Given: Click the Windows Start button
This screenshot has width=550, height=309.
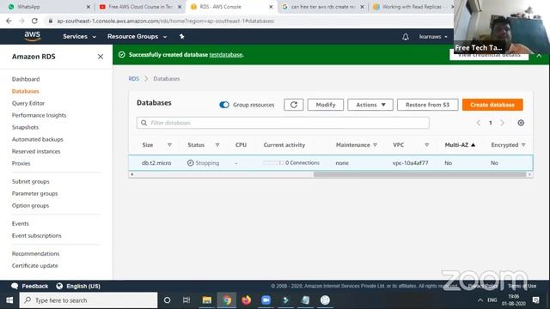Looking at the screenshot, I should (9, 300).
